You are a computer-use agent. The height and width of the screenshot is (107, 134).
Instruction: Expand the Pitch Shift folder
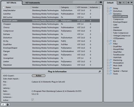coord(108,66)
